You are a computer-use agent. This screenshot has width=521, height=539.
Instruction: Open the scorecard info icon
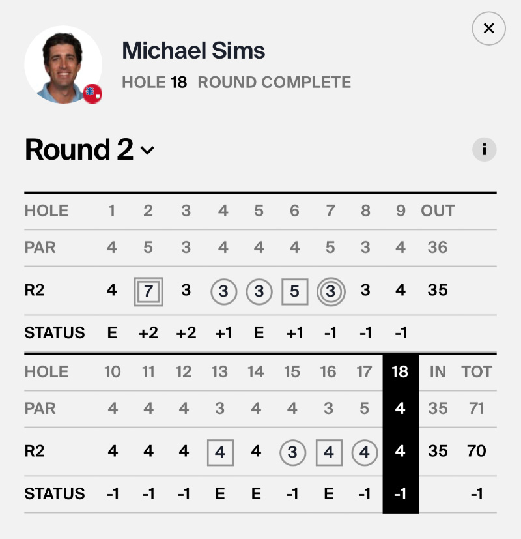pos(484,150)
